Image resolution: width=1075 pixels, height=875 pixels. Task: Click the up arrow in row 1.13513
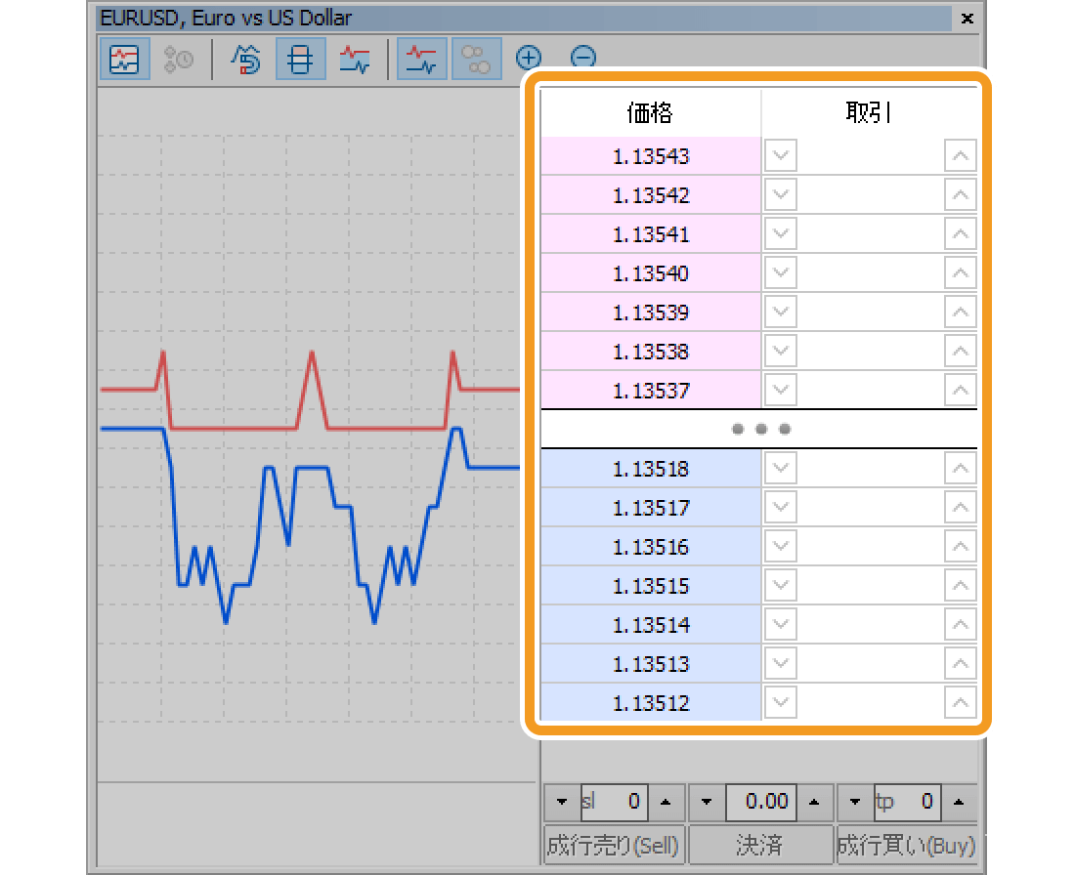click(960, 663)
